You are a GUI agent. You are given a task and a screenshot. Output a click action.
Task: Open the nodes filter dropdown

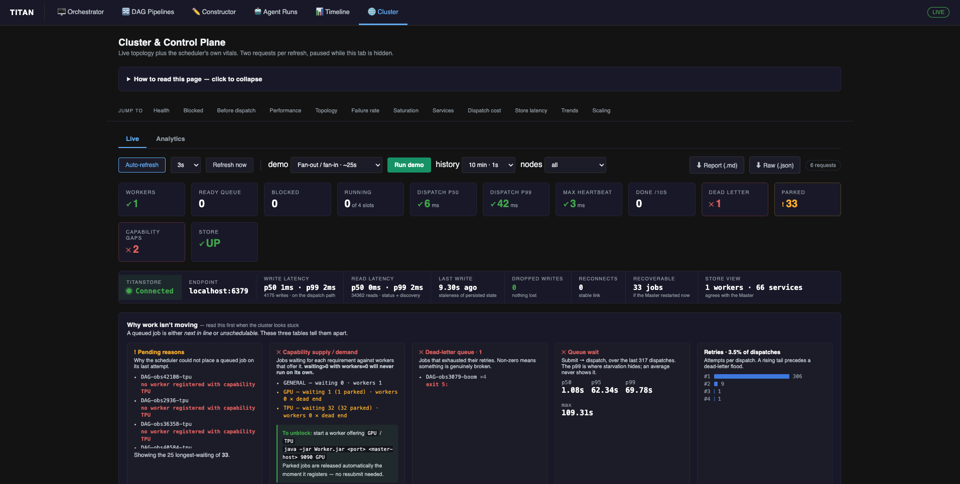[575, 165]
